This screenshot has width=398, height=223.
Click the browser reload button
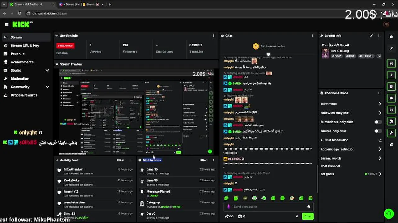point(19,13)
